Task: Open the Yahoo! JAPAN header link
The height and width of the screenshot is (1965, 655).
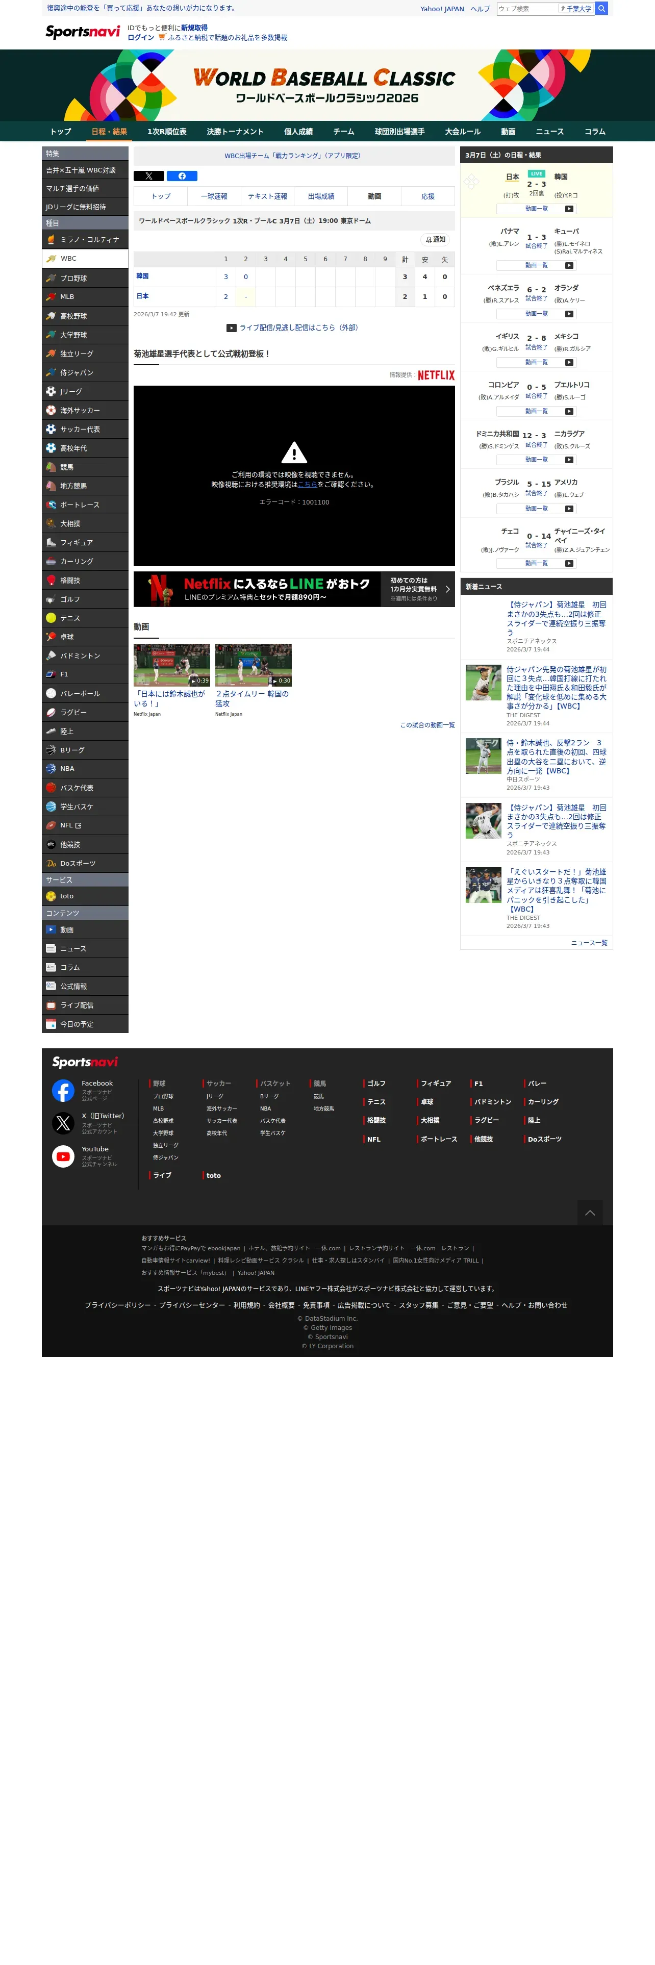Action: point(442,9)
